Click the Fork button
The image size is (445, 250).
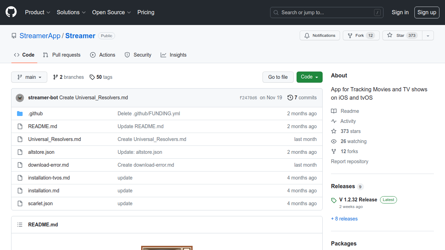tap(361, 35)
